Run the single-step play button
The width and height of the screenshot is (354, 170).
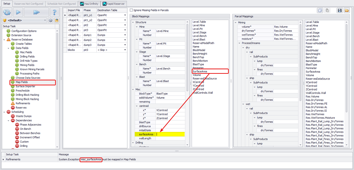(x=18, y=12)
